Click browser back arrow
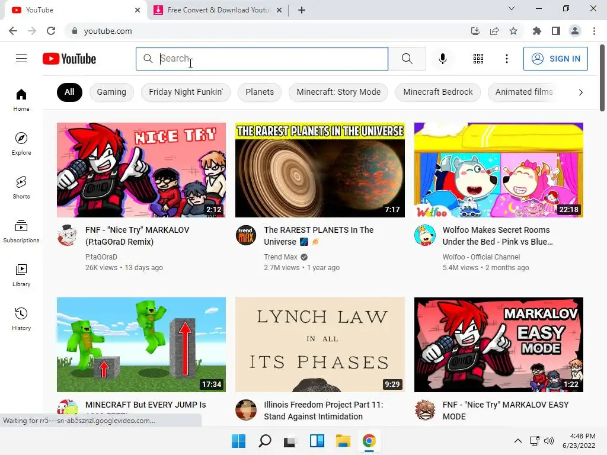 coord(13,31)
